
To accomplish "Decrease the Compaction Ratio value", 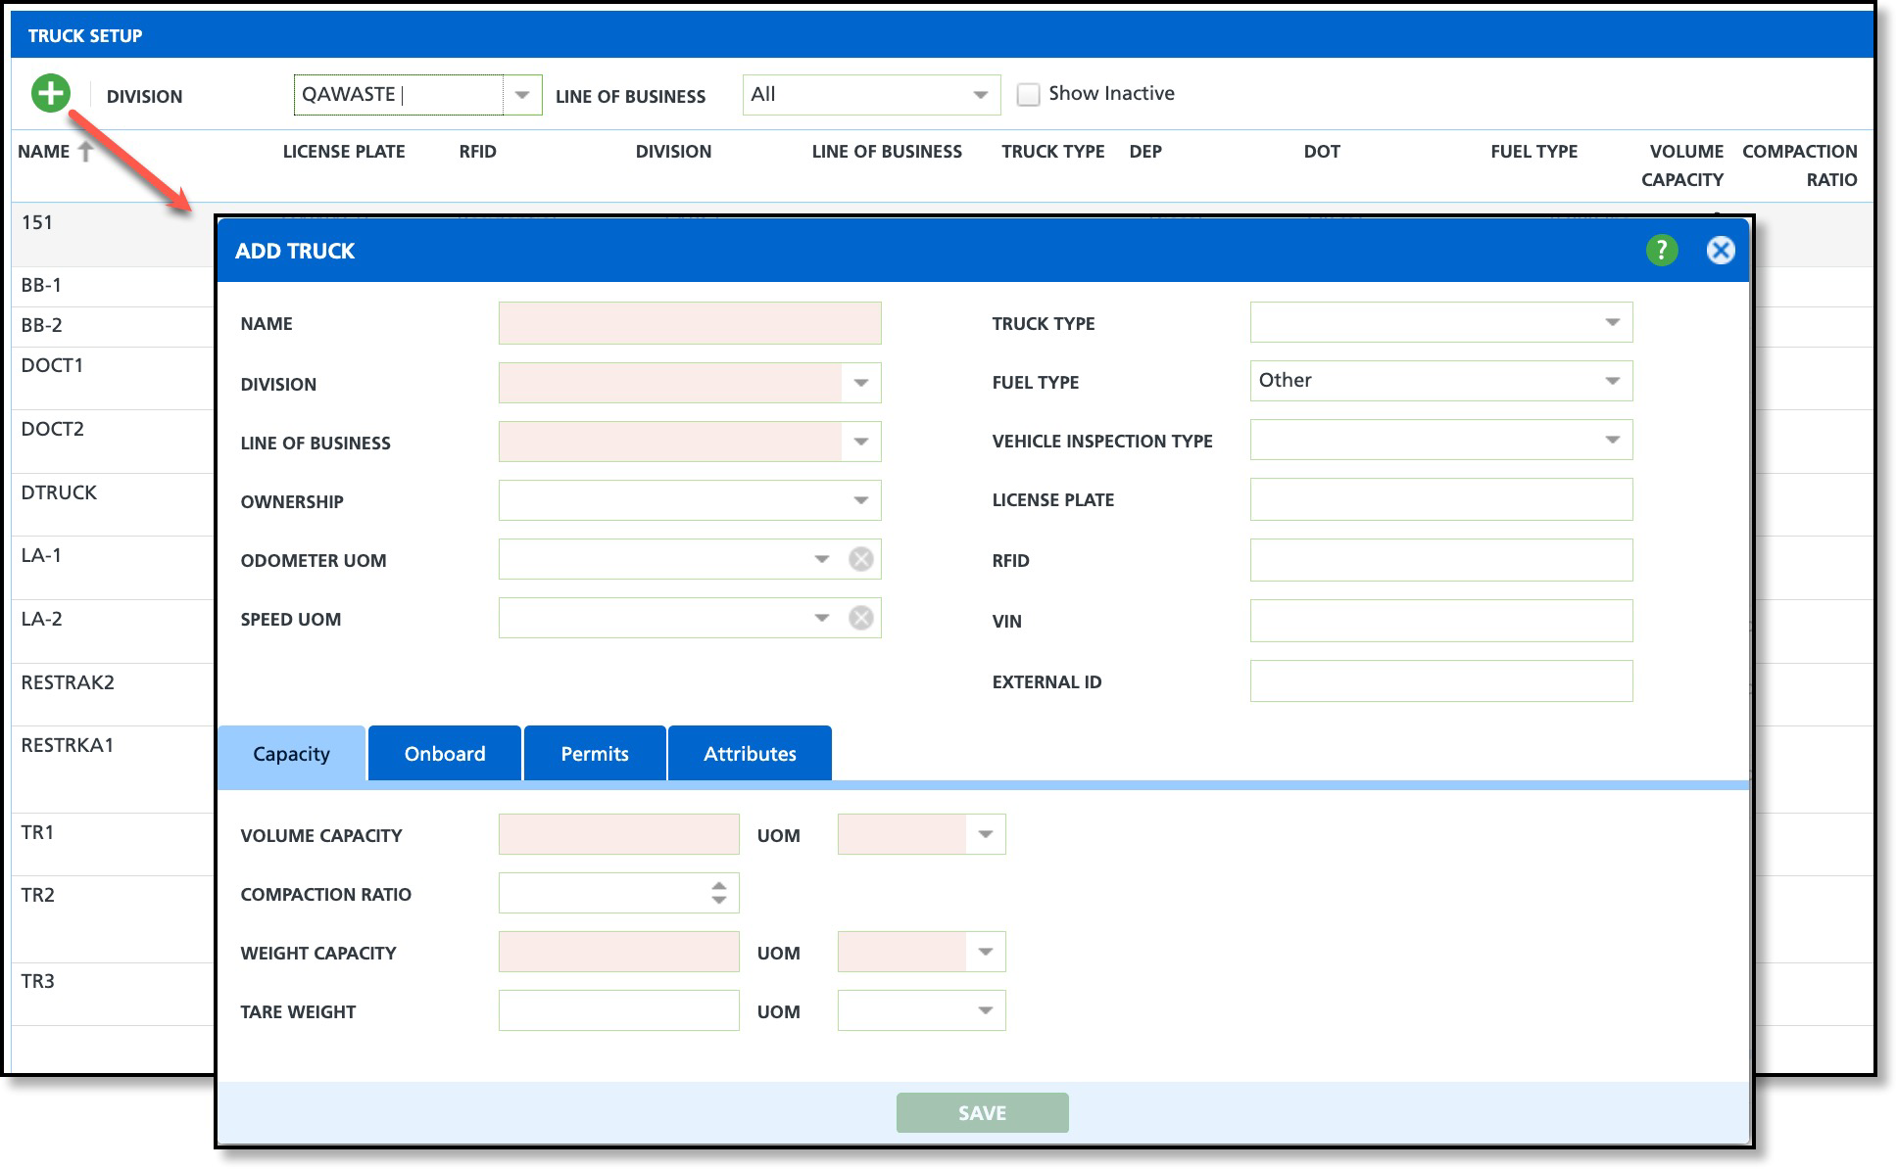I will click(719, 900).
